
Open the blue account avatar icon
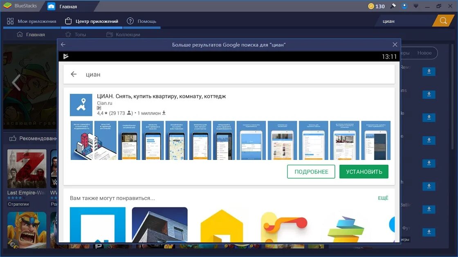(x=404, y=6)
